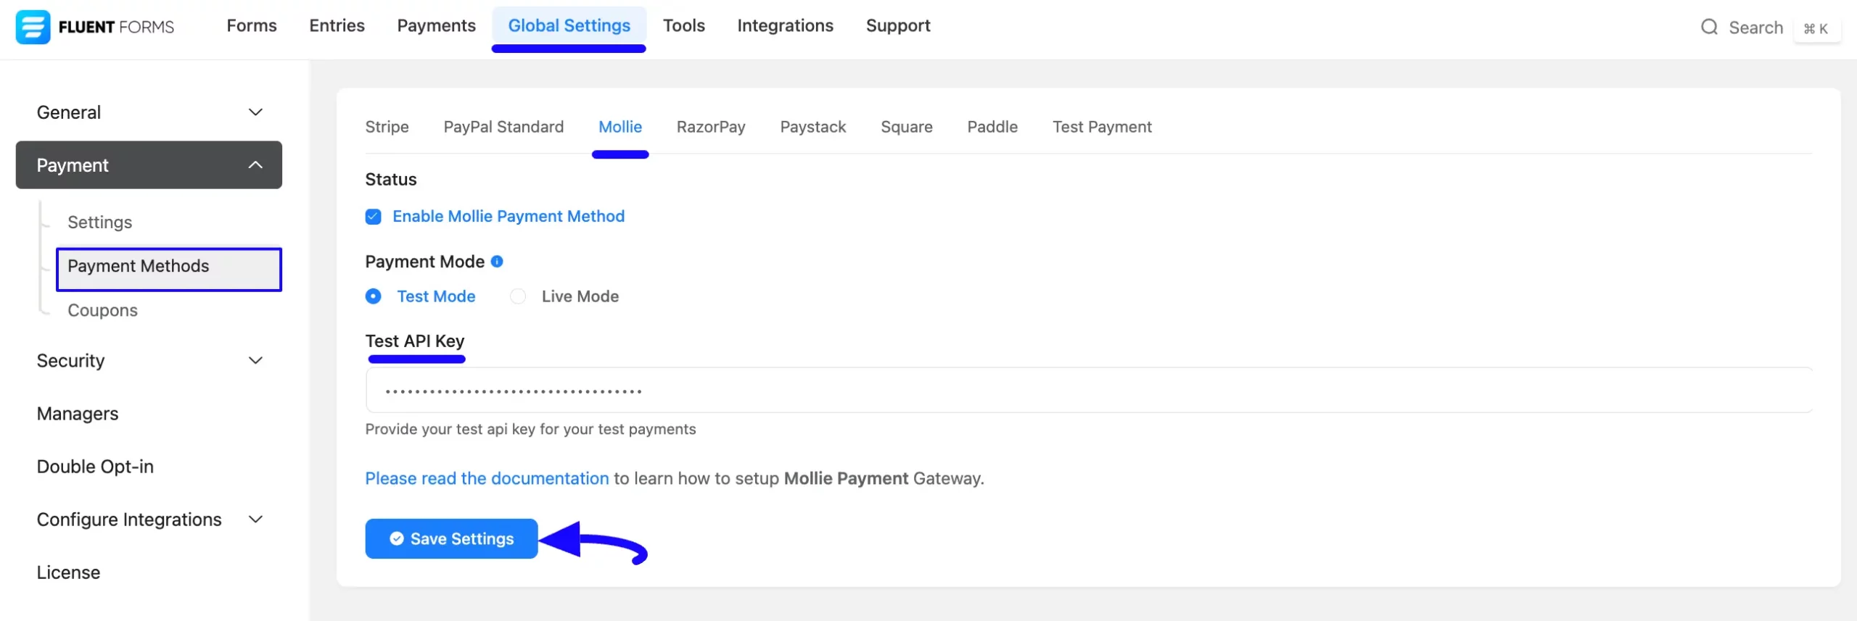This screenshot has height=621, width=1857.
Task: Open Double Opt-in in the sidebar
Action: 95,467
